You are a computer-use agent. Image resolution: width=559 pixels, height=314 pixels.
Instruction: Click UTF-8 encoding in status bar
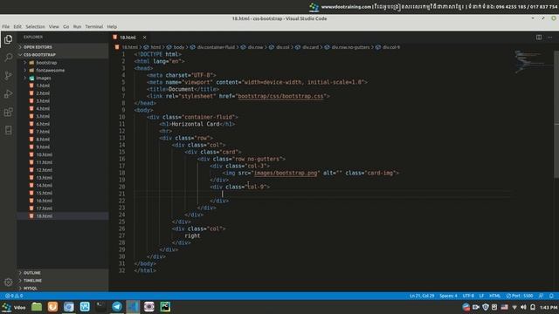point(468,296)
